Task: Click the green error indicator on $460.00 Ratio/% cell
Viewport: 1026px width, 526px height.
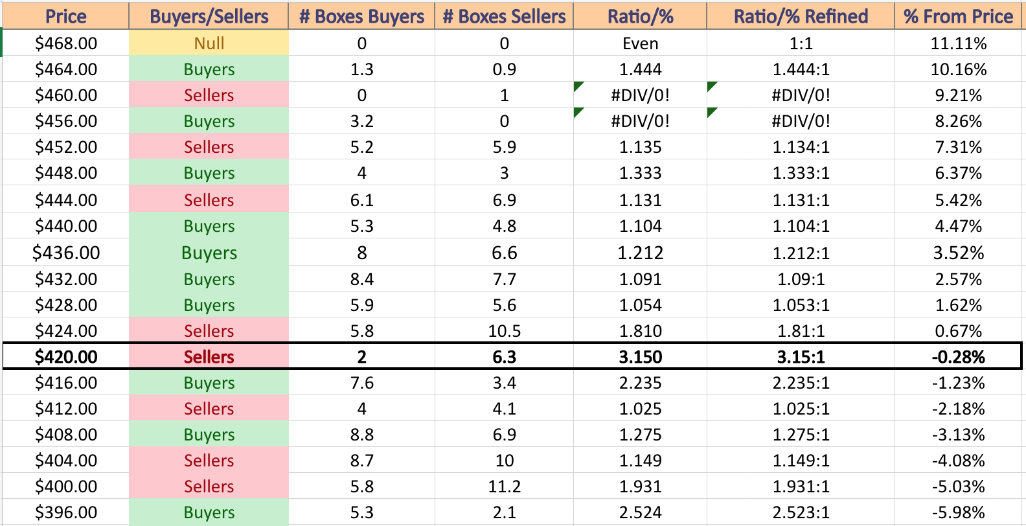Action: click(x=579, y=86)
